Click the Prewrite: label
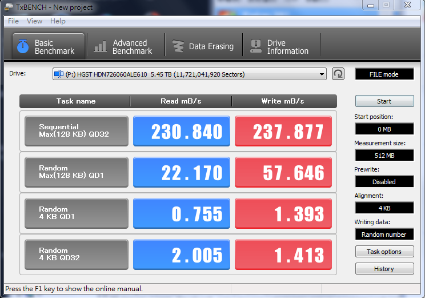Image resolution: width=425 pixels, height=298 pixels. 367,169
